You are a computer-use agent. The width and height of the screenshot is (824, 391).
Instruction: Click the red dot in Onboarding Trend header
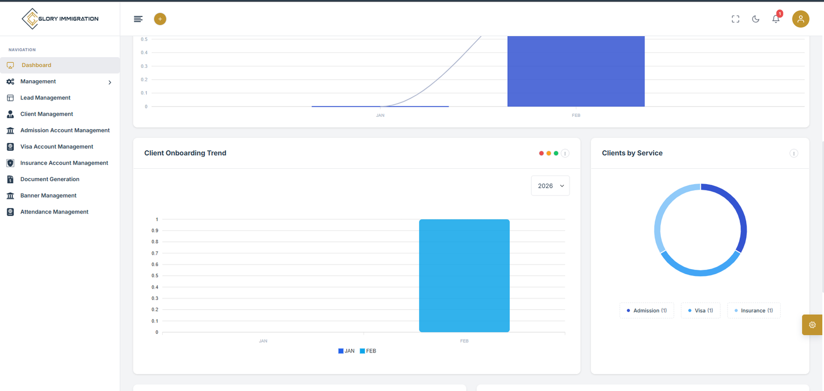541,153
